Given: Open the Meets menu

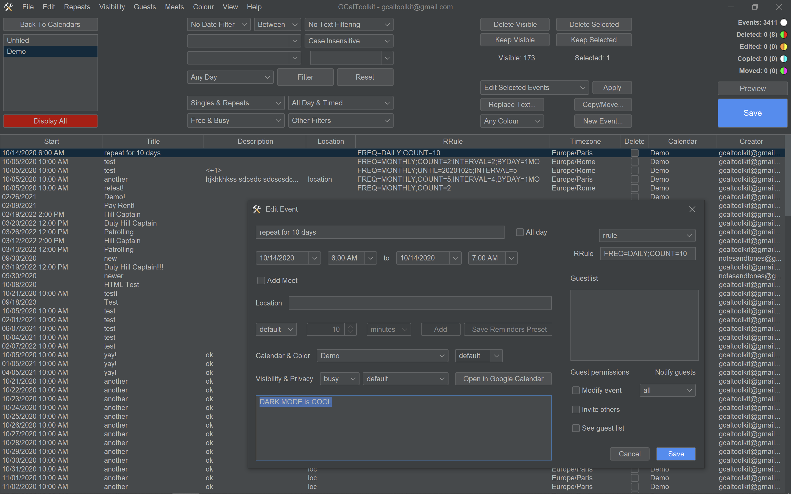Looking at the screenshot, I should click(174, 7).
